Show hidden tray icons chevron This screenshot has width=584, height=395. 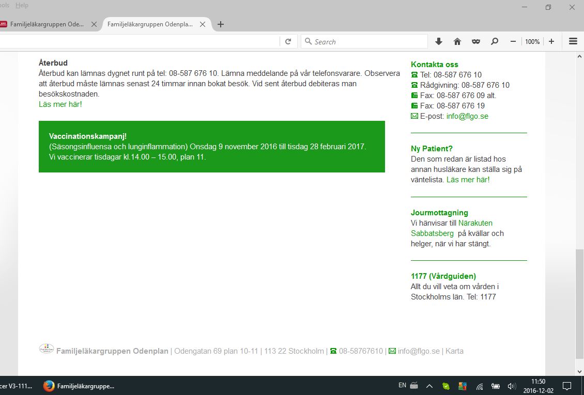429,386
